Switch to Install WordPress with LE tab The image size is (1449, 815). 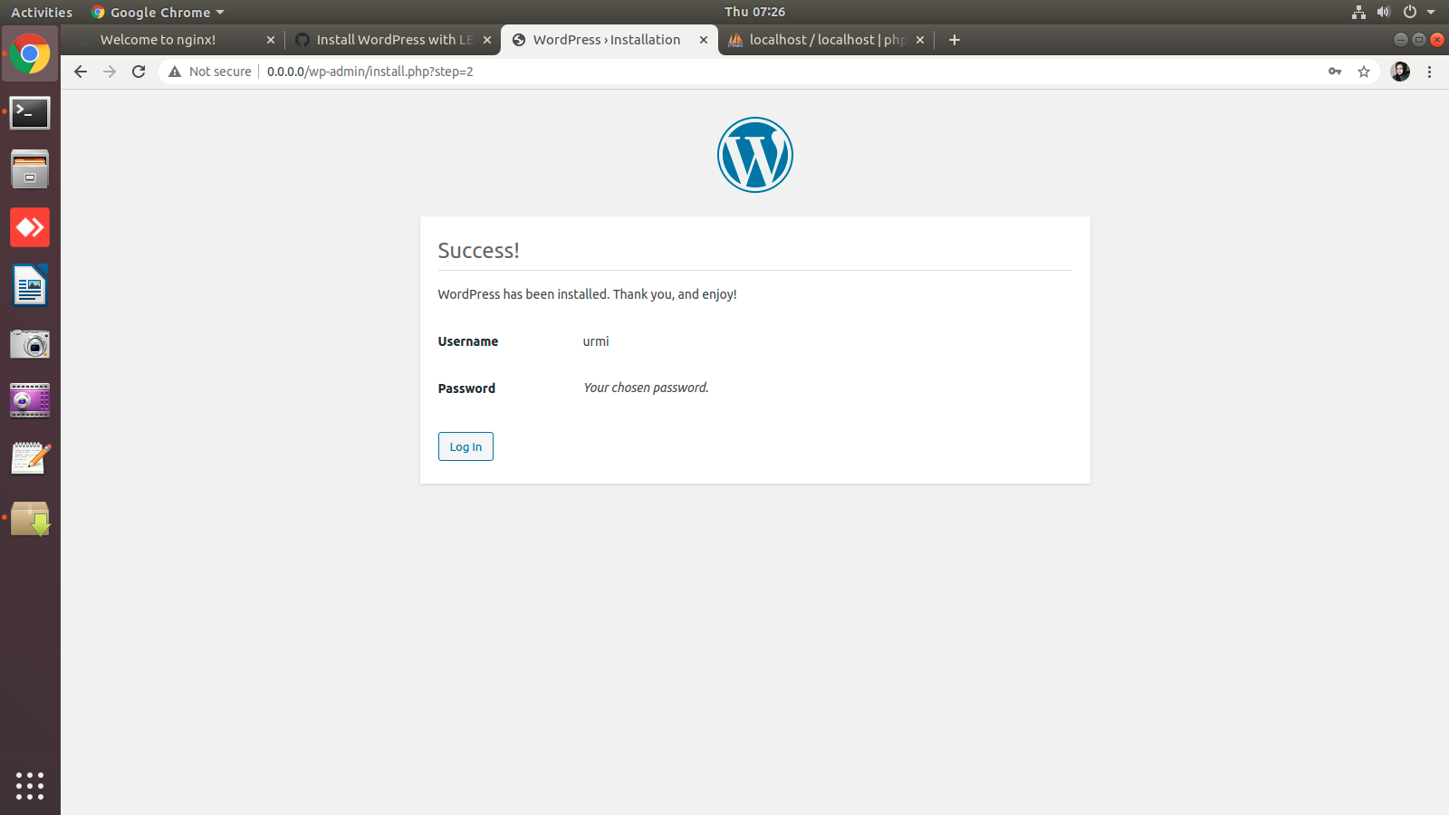(393, 40)
